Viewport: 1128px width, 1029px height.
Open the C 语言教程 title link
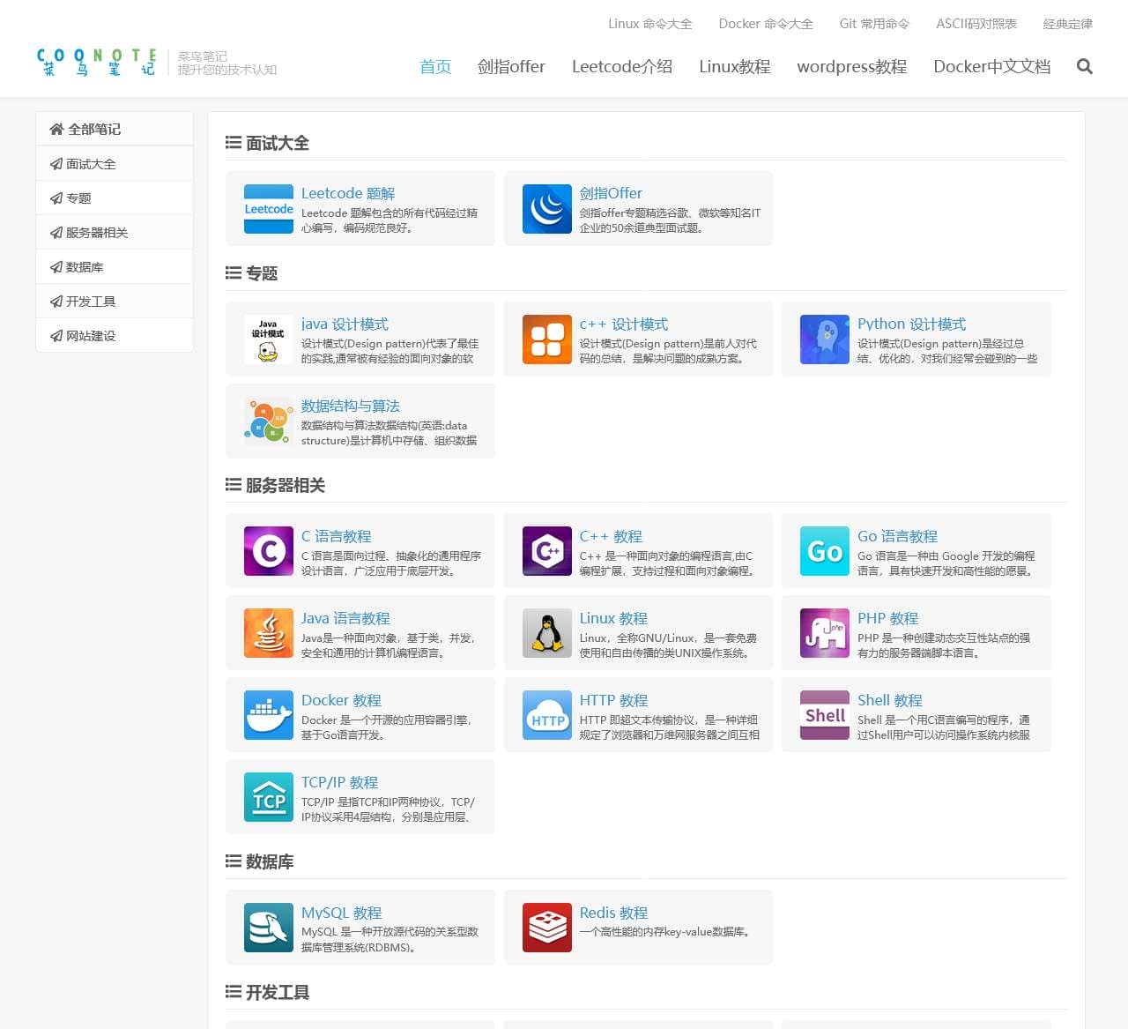coord(337,536)
